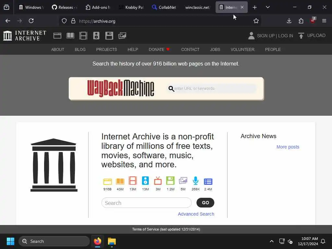The width and height of the screenshot is (332, 249).
Task: Open the blue Audio collection icon
Action: point(146,181)
